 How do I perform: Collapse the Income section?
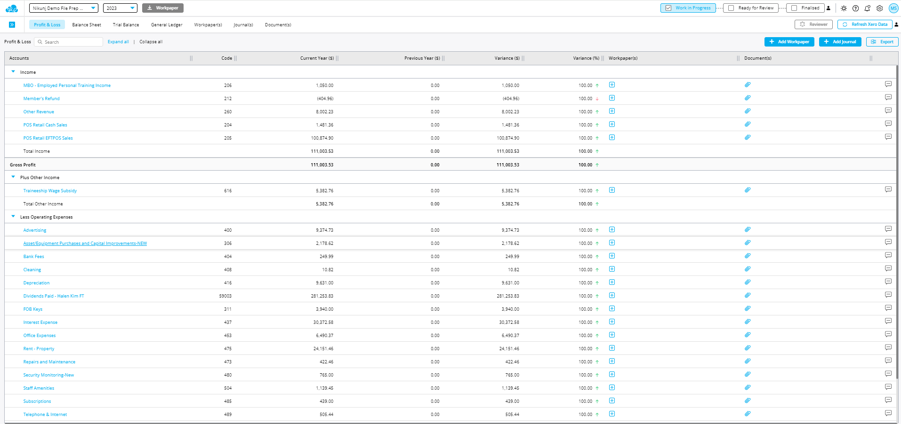(13, 72)
